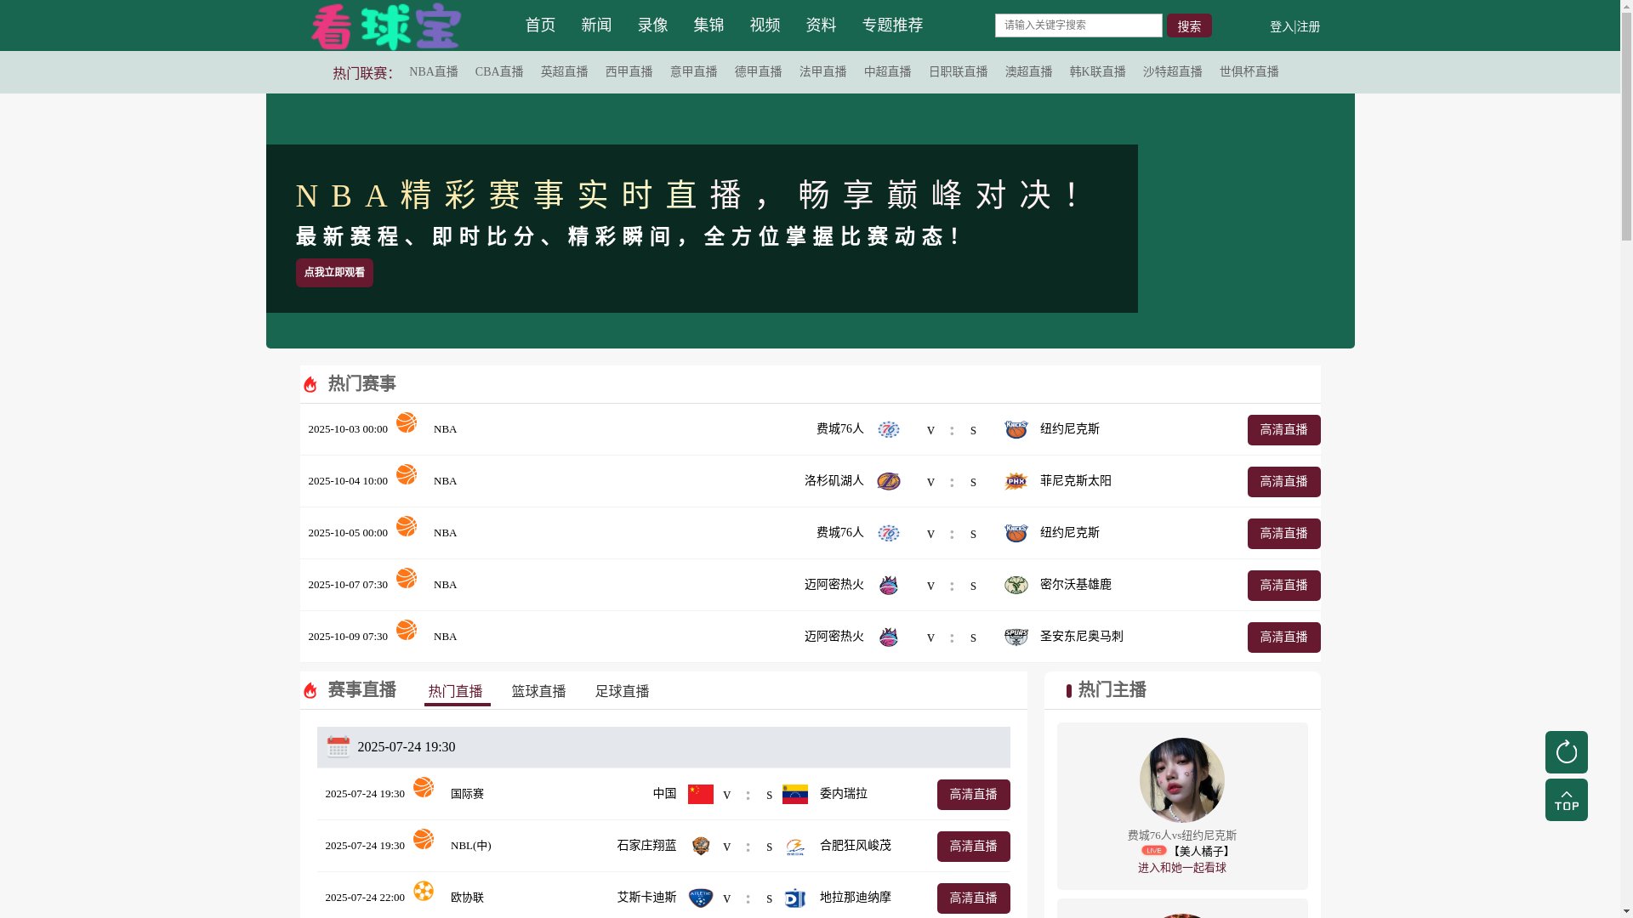
Task: Click 高清直播 for 中国 vs 委内瑞拉
Action: click(x=973, y=795)
